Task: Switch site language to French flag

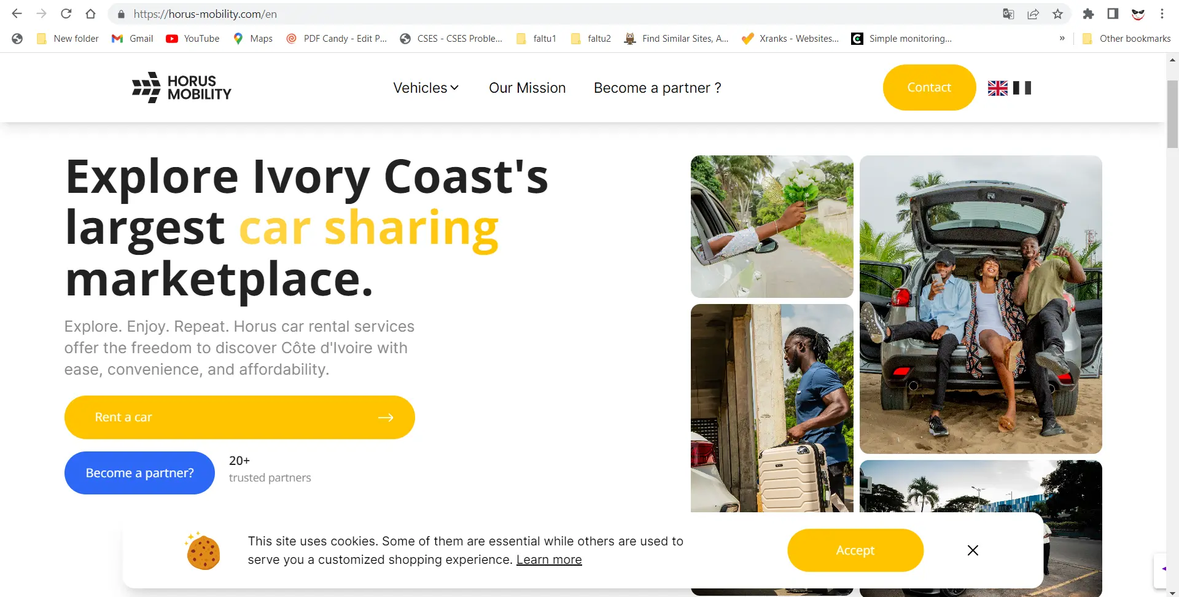Action: coord(1022,88)
